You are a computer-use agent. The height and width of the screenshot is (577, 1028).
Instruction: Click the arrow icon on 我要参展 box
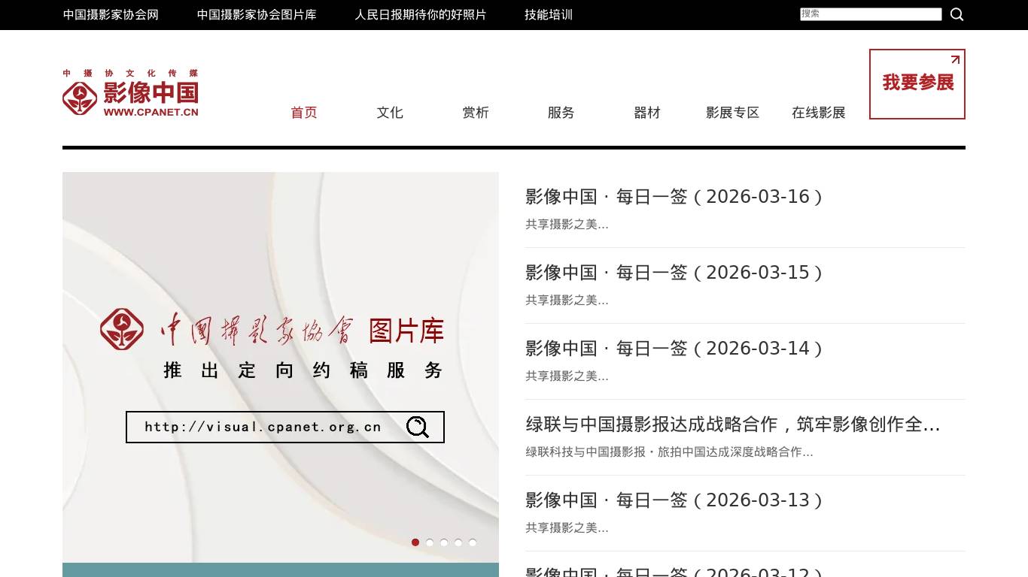[954, 59]
